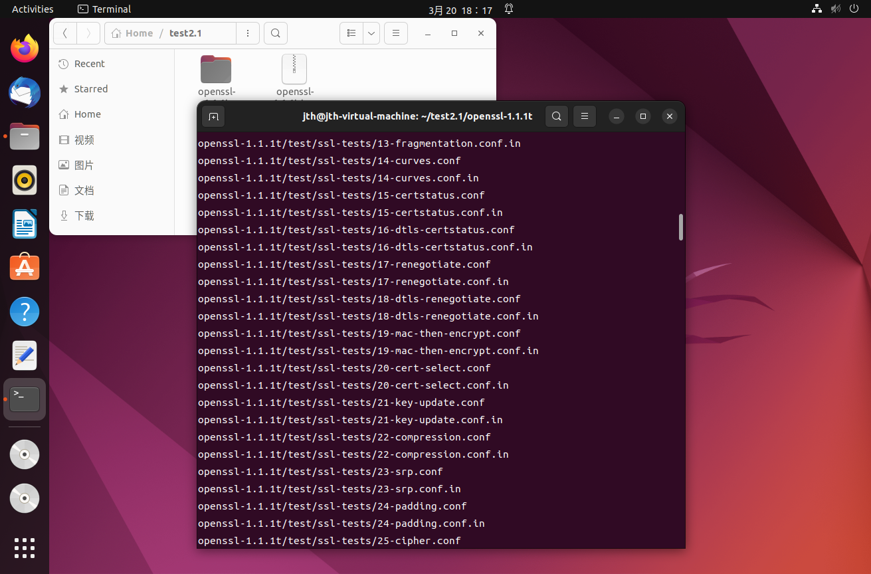Launch Thunderbird mail from the dock
Image resolution: width=871 pixels, height=574 pixels.
click(25, 92)
